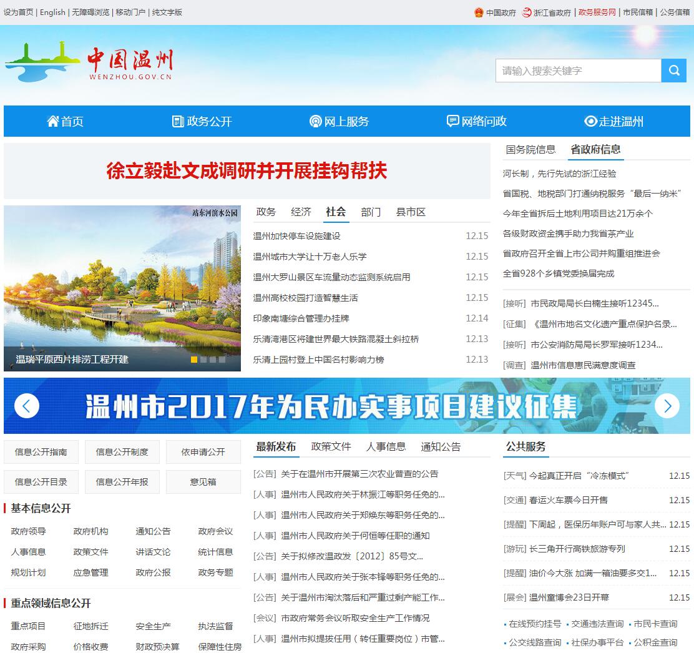This screenshot has height=653, width=694.
Task: Click the chat icon beside 网络问政
Action: (x=452, y=121)
